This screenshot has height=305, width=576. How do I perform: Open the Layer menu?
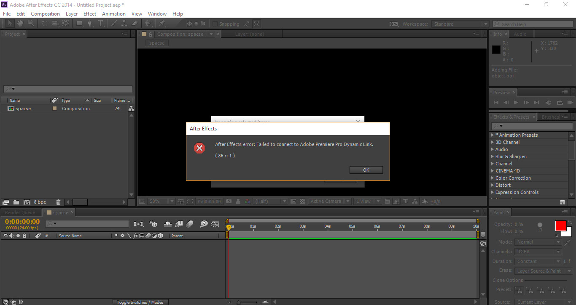pos(72,13)
